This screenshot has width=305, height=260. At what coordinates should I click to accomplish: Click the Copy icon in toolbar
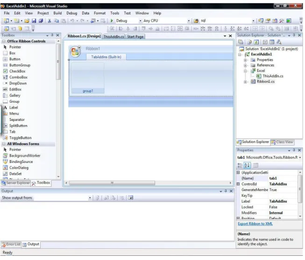point(57,21)
